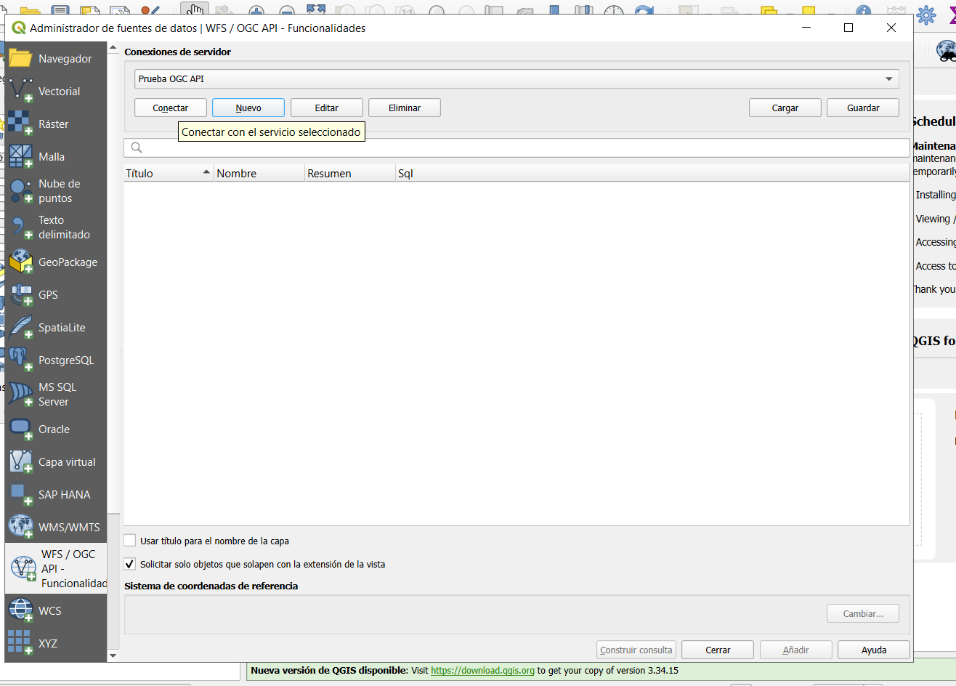
Task: Click the gear settings icon in QGIS toolbar
Action: click(926, 15)
